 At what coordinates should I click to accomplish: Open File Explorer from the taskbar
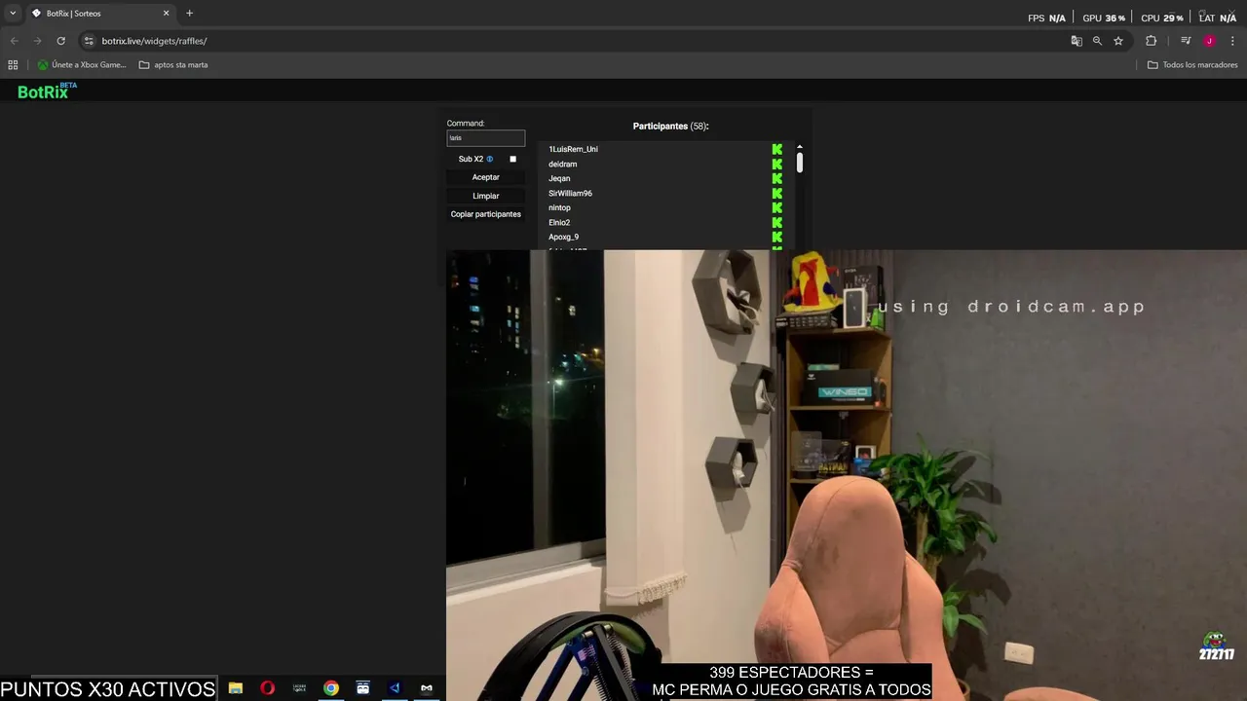coord(236,688)
